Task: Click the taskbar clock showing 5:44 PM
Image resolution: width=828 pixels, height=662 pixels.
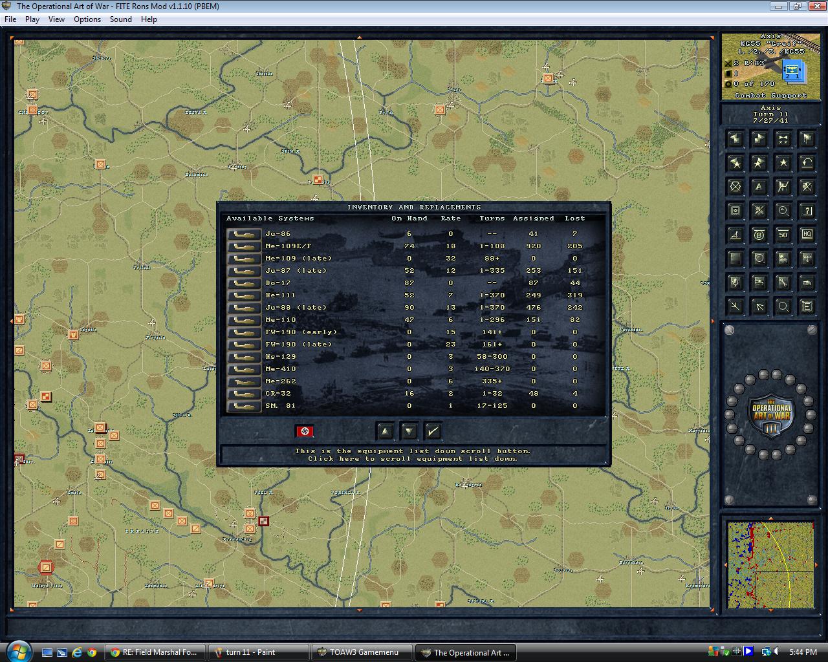Action: click(803, 652)
